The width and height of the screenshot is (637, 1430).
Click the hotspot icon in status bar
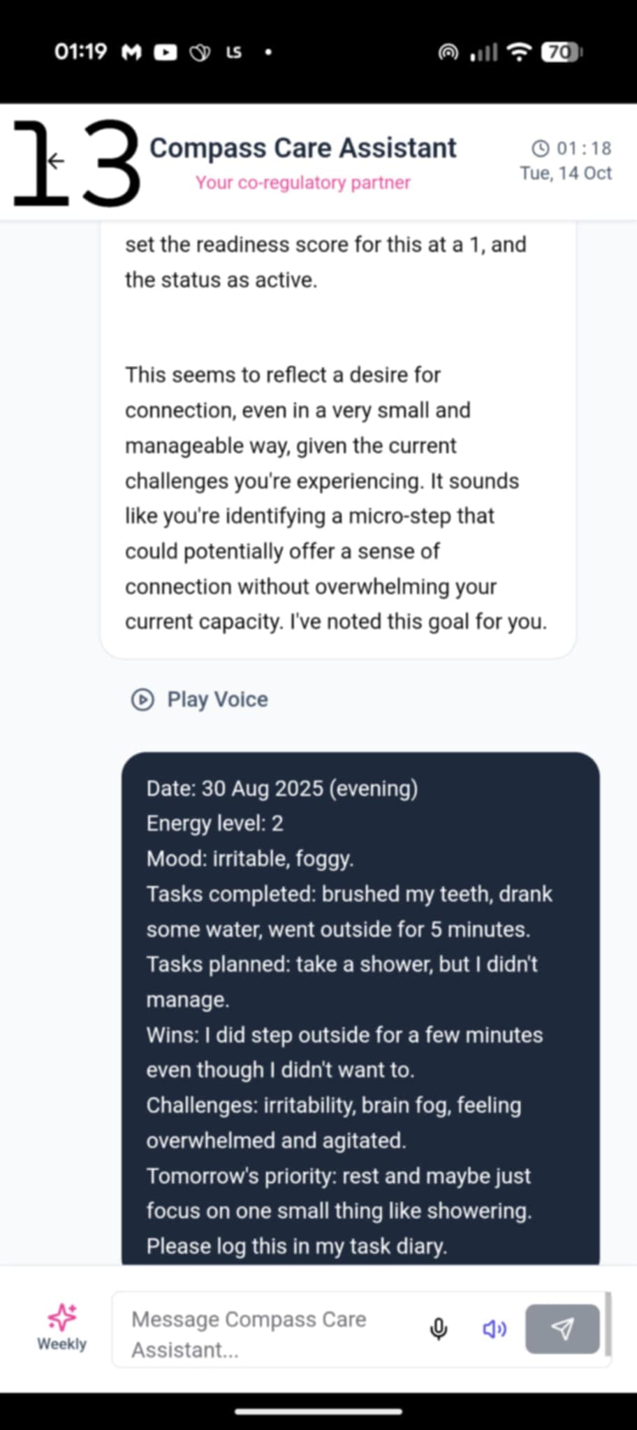[448, 52]
